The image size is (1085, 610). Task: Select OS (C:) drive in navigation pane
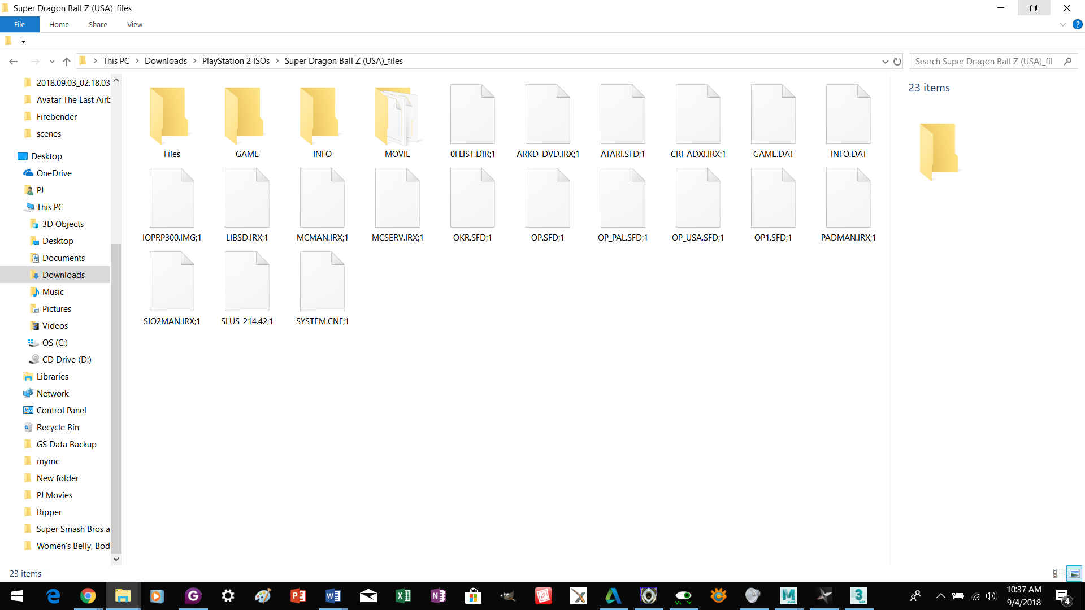click(55, 342)
